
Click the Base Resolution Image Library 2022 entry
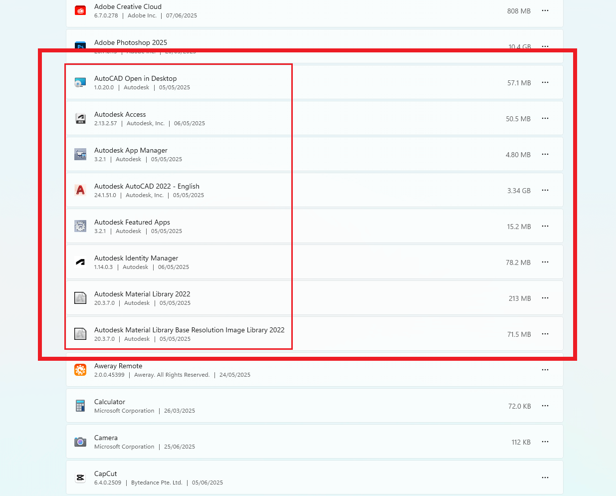(x=189, y=330)
